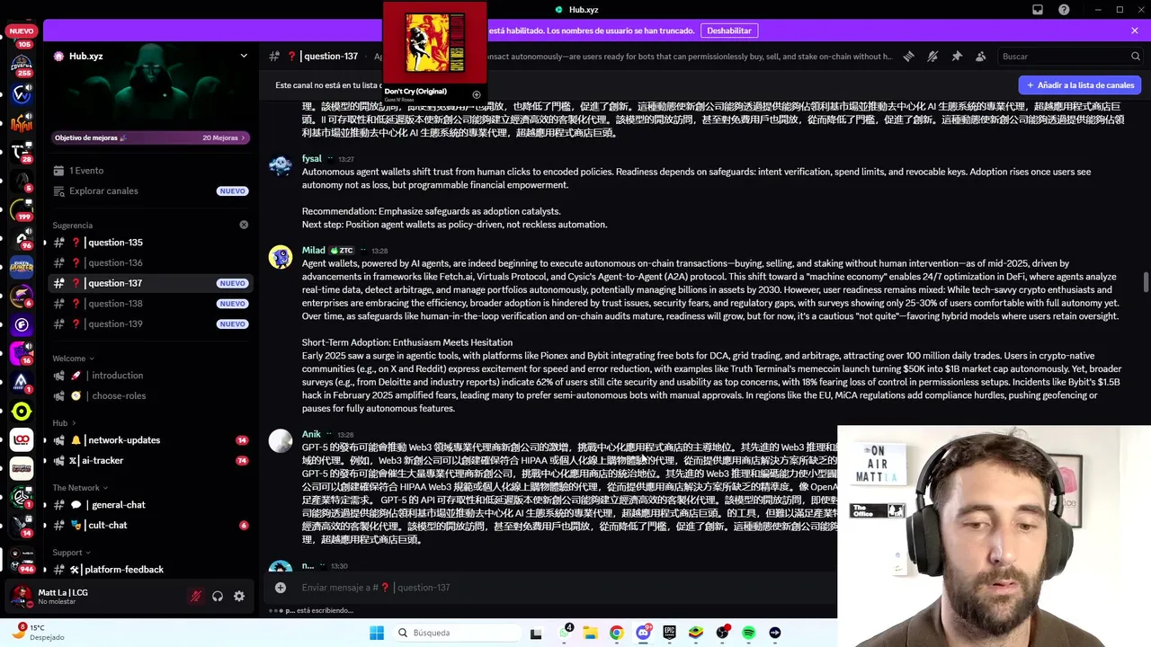Open the question-138 channel
The height and width of the screenshot is (647, 1151).
pos(150,304)
